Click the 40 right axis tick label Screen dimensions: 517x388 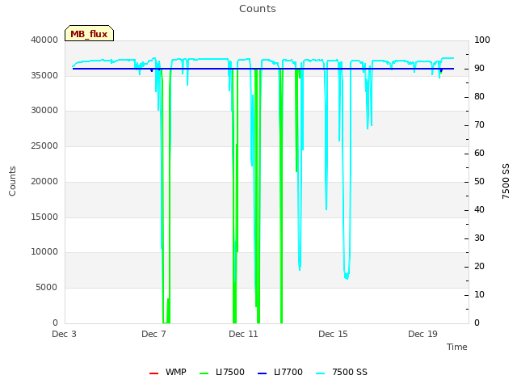(x=479, y=210)
